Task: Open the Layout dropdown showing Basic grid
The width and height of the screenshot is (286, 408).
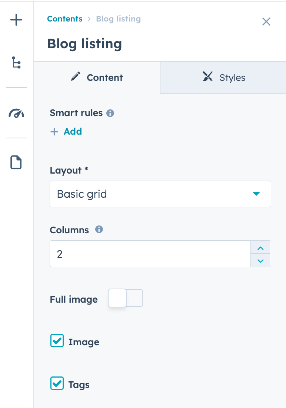Action: coord(160,194)
